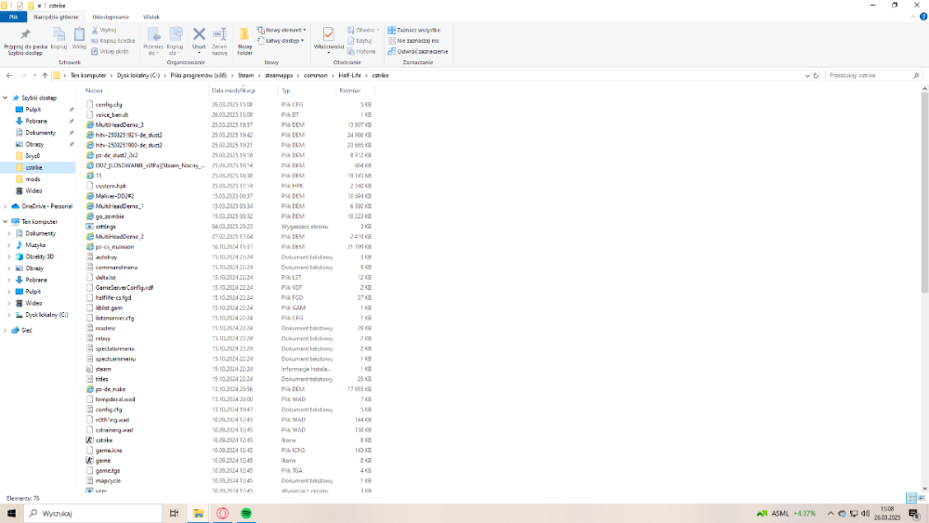Viewport: 929px width, 523px height.
Task: Go up one folder level arrow
Action: tap(45, 75)
